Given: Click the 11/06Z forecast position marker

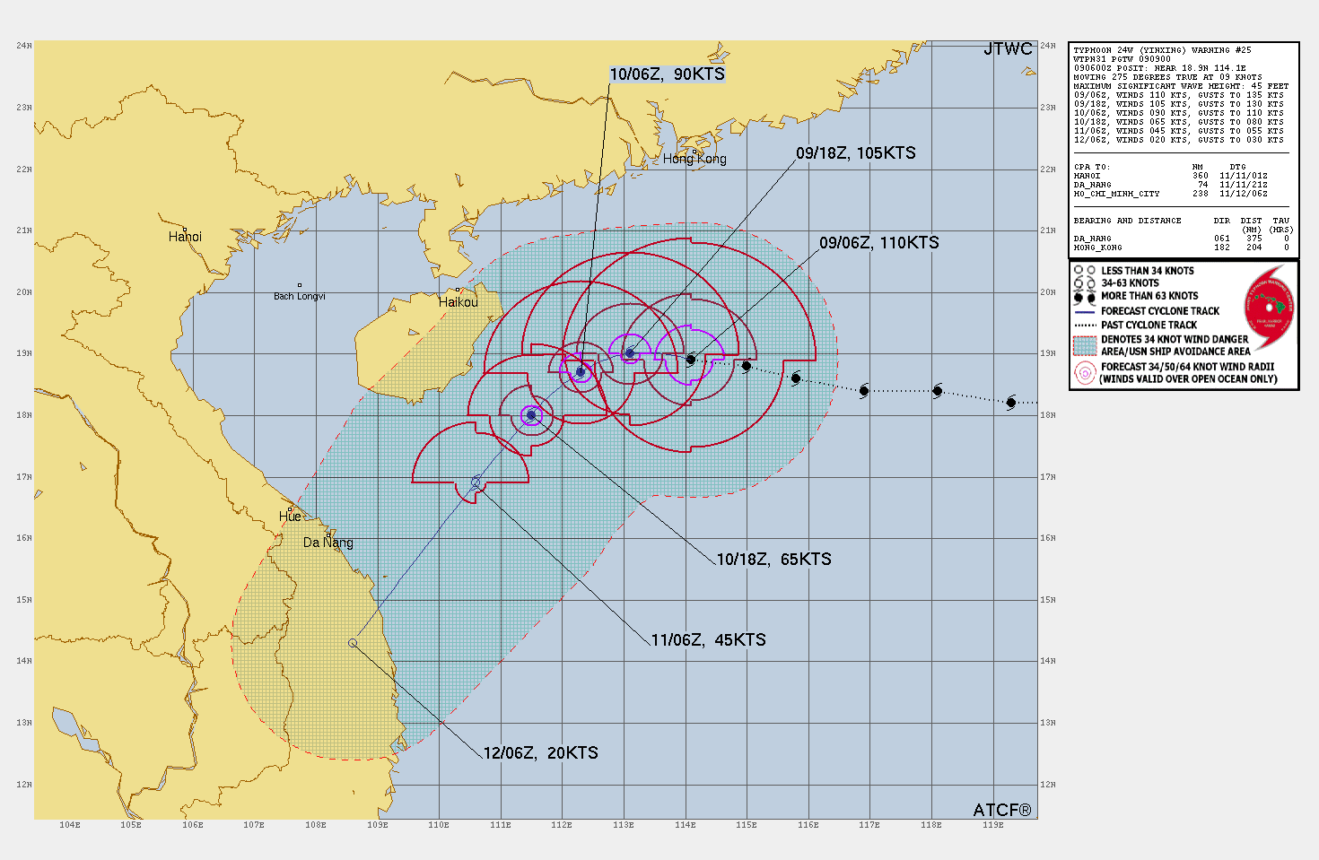Looking at the screenshot, I should tap(476, 482).
